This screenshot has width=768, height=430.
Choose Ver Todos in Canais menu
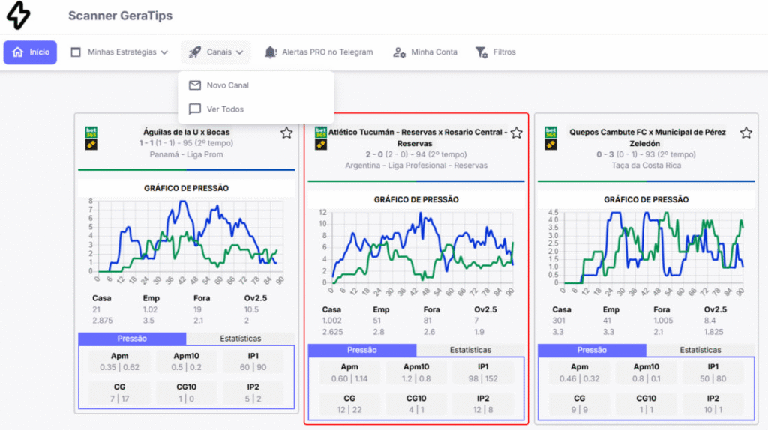(x=225, y=109)
